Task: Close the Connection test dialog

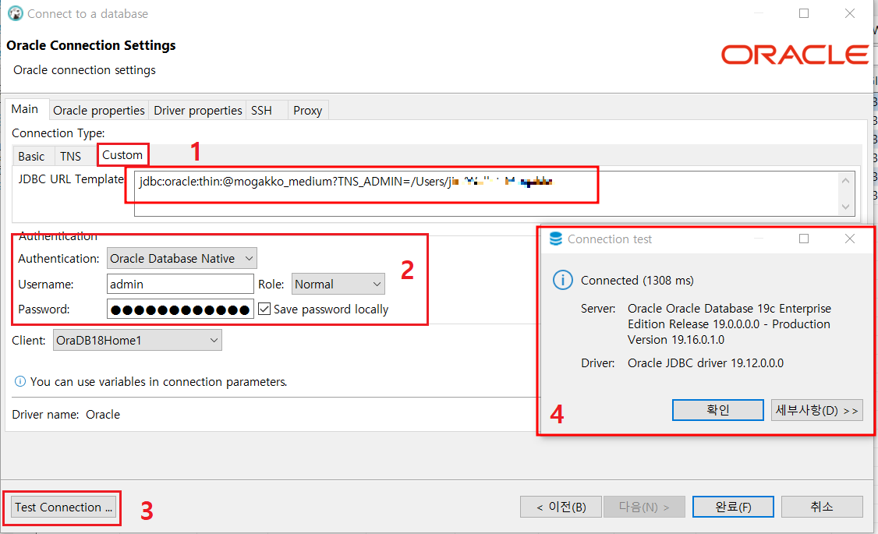Action: pyautogui.click(x=850, y=239)
